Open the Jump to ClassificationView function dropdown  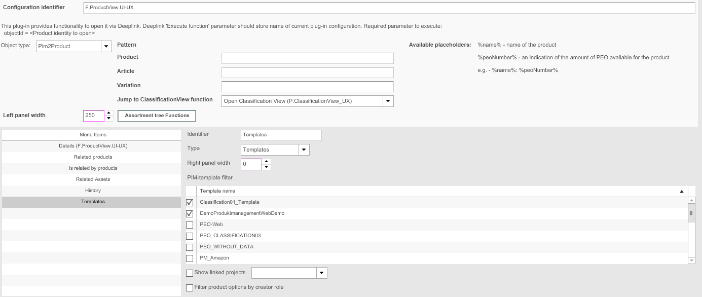point(388,101)
